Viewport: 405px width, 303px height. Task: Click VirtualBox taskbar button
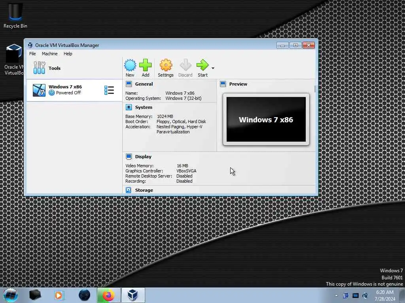click(133, 295)
